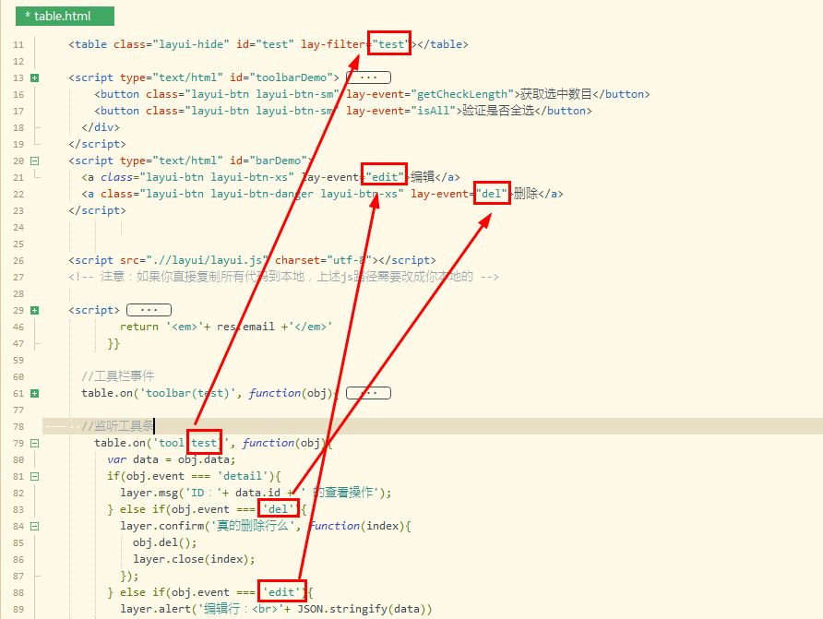Viewport: 823px width, 619px height.
Task: Collapse the confirm callback at line 84
Action: click(x=35, y=526)
